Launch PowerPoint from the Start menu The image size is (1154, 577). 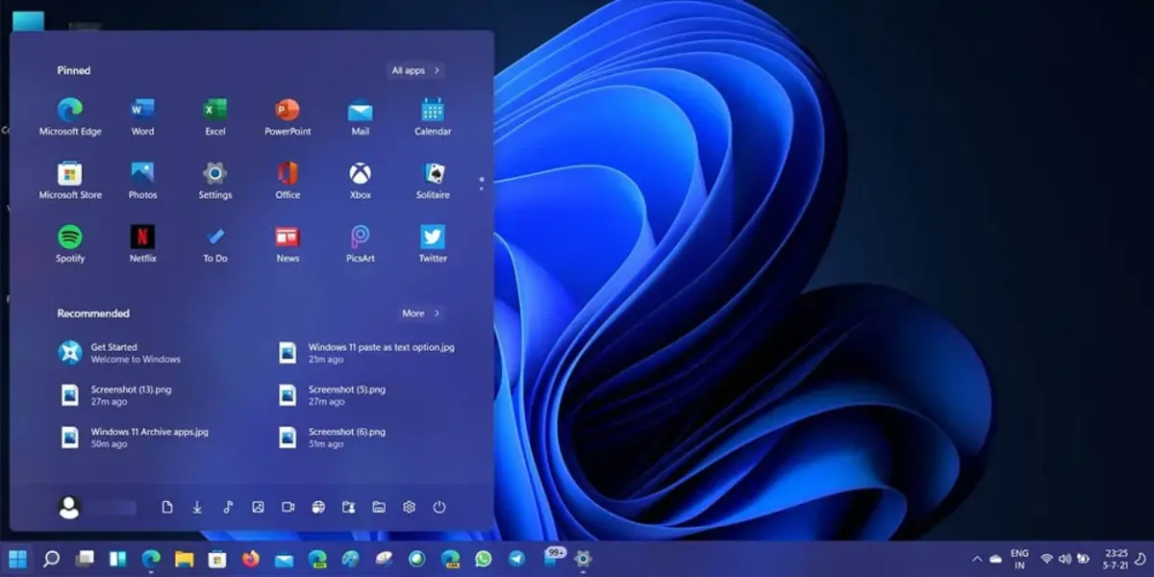pos(287,108)
